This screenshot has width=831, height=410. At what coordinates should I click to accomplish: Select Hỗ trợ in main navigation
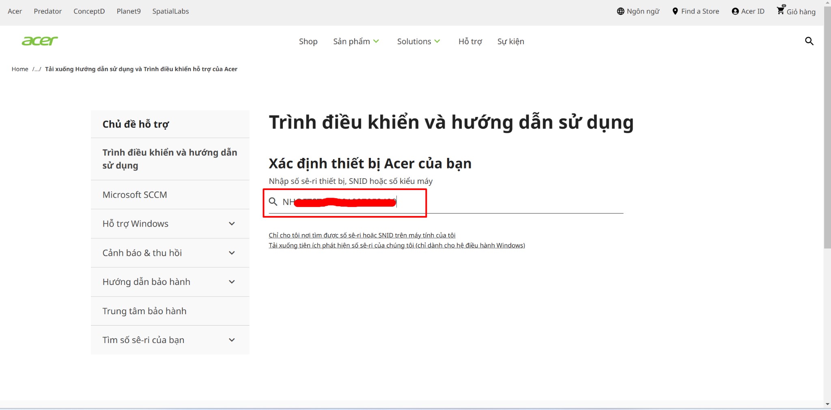tap(470, 41)
